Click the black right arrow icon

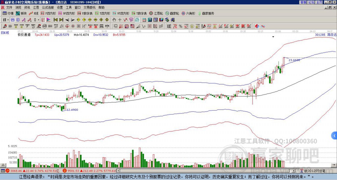pyautogui.click(x=73, y=20)
